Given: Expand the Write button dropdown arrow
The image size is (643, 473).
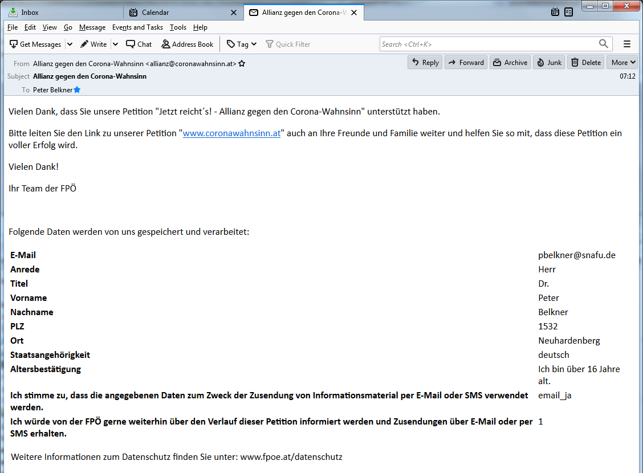Looking at the screenshot, I should coord(115,44).
